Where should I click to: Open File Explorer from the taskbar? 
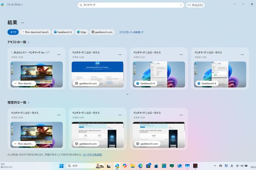point(132,166)
